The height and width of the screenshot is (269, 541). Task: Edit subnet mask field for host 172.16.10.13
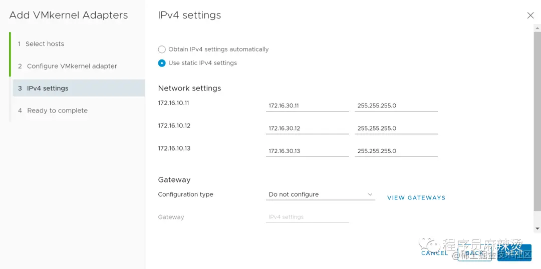[396, 151]
